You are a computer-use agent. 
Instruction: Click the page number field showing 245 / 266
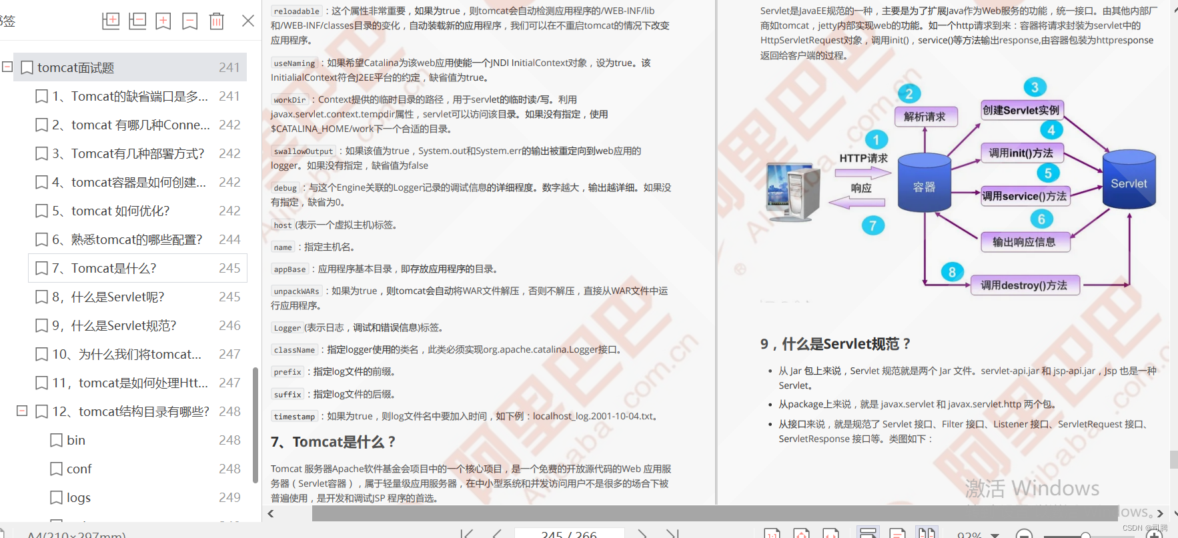coord(569,534)
